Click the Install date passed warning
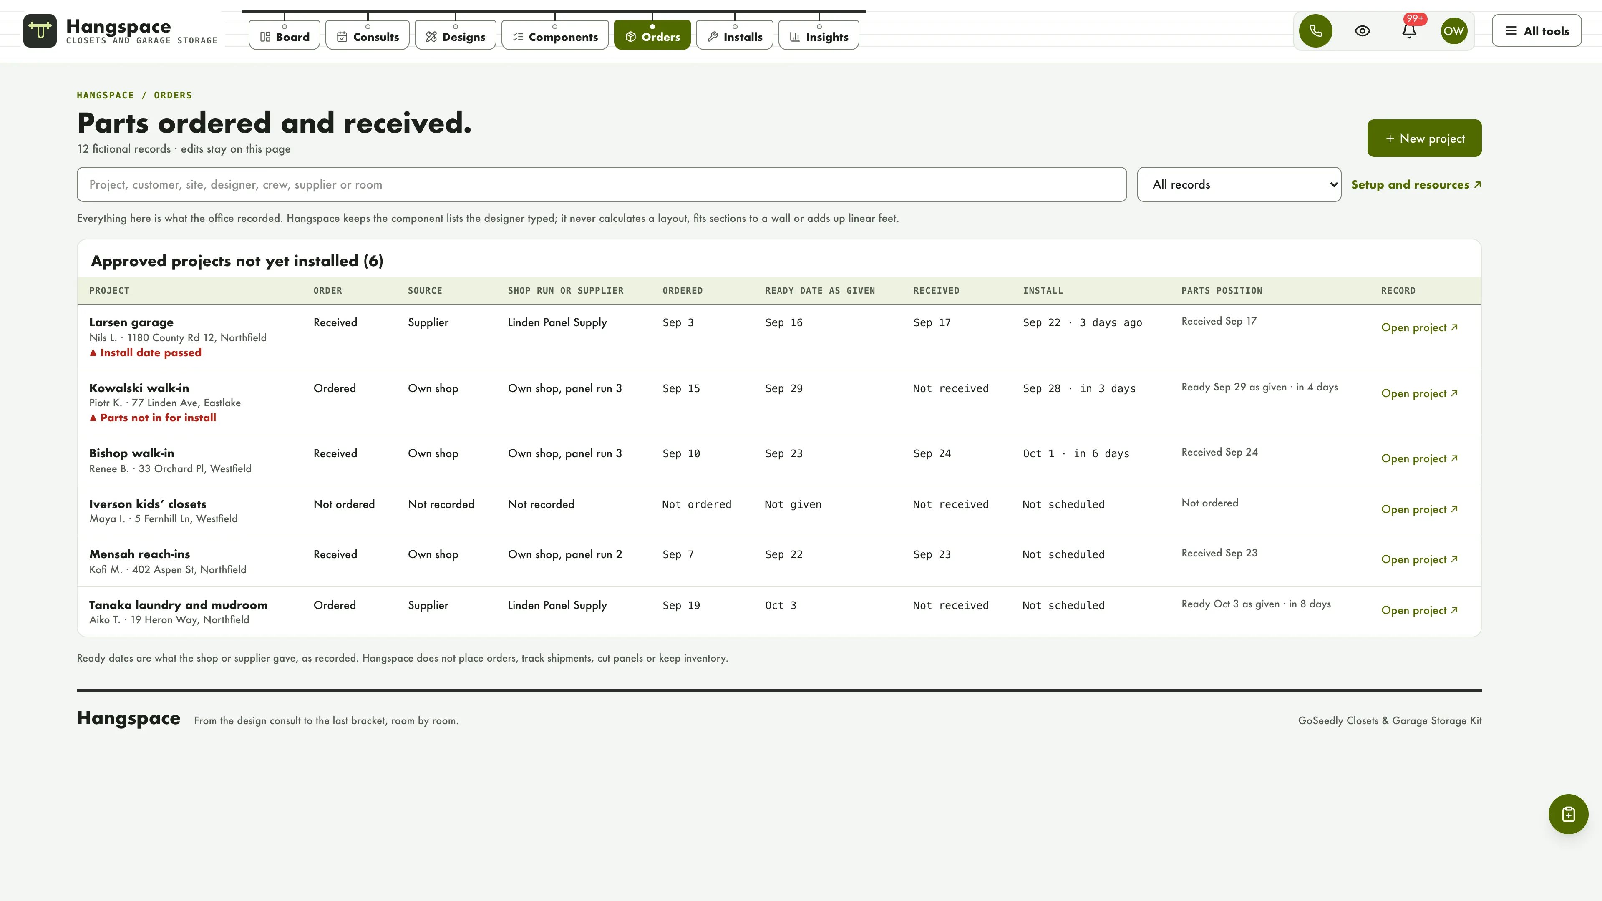Image resolution: width=1602 pixels, height=901 pixels. 146,352
